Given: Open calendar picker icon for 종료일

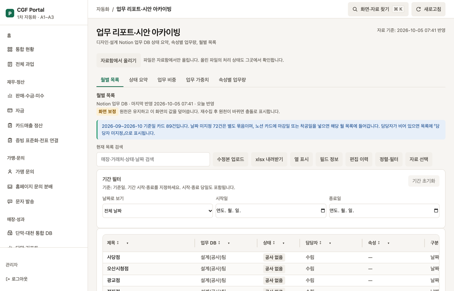Looking at the screenshot, I should [436, 211].
